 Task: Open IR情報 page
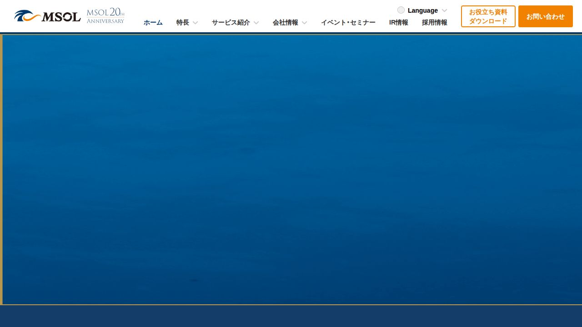pos(399,22)
